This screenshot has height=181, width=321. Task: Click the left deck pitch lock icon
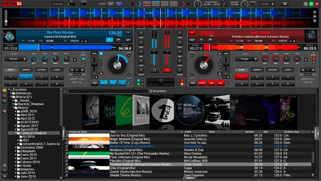[x=101, y=53]
